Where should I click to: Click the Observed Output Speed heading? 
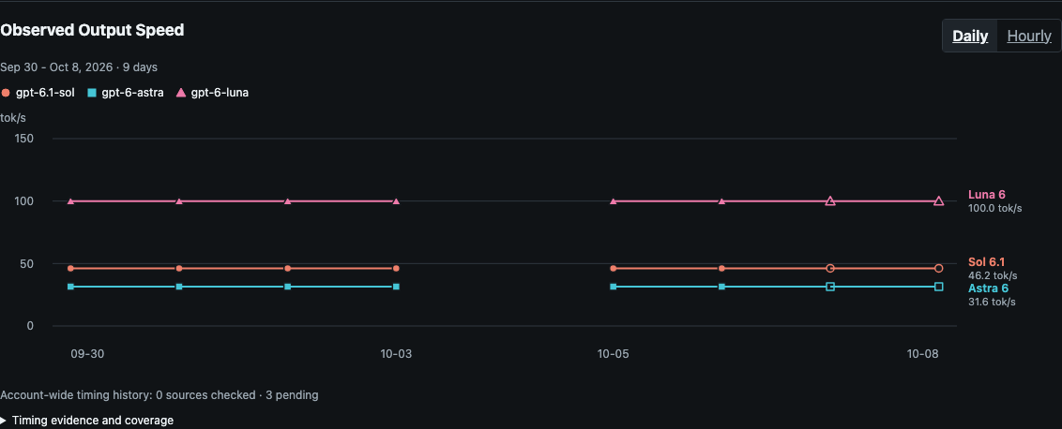click(x=92, y=31)
